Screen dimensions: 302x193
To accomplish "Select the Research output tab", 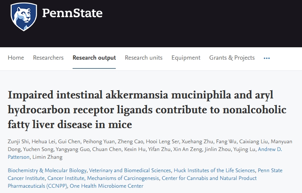I will tap(94, 58).
